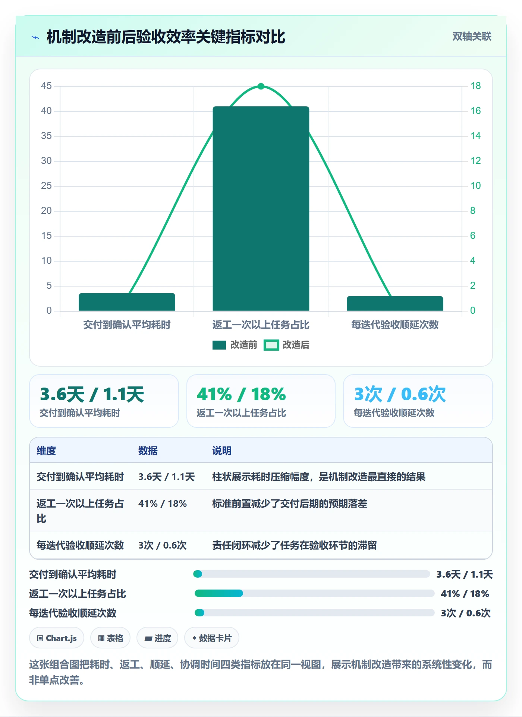Click the tall chart bar for 返工一次以上任务占比

tap(261, 209)
